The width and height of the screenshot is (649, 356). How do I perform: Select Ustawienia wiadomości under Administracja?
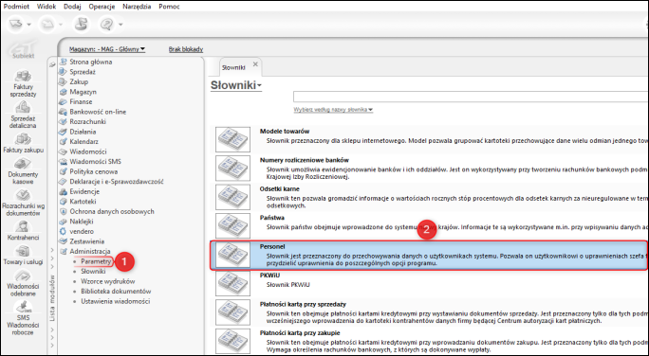(116, 301)
